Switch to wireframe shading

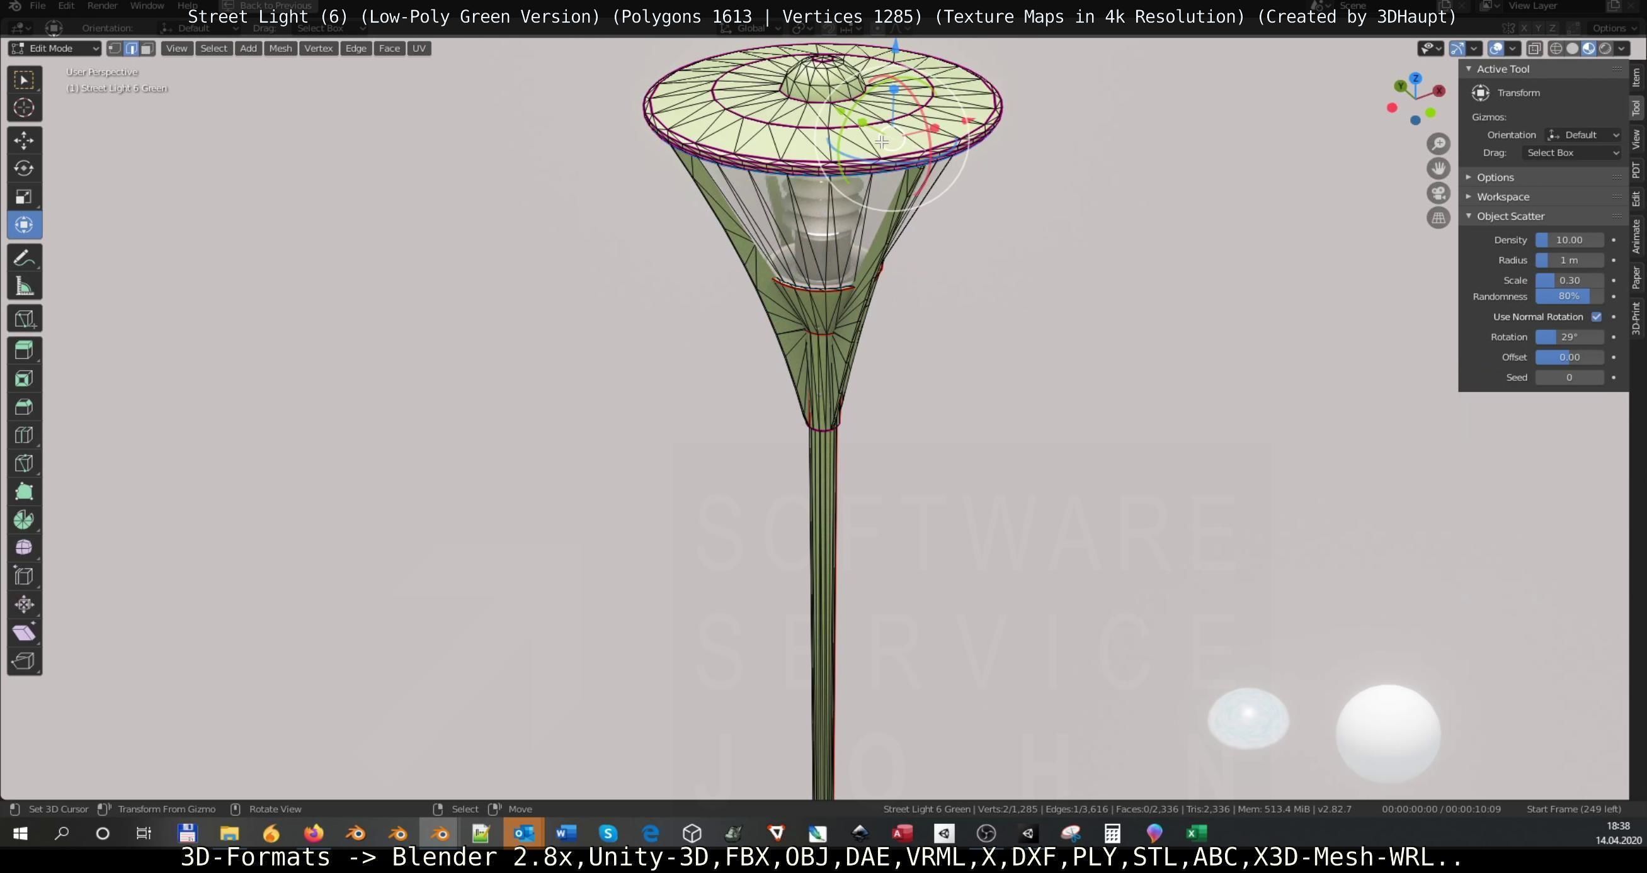(x=1556, y=48)
